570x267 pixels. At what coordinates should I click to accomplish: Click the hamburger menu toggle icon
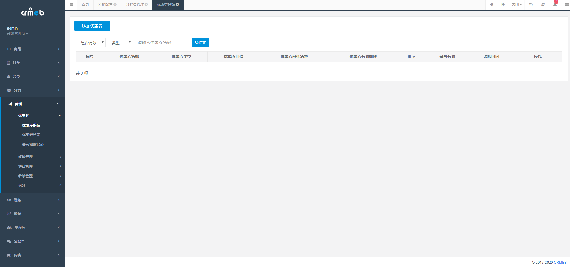click(71, 4)
